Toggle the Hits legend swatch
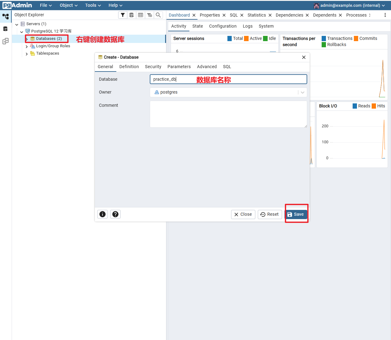 (x=374, y=106)
